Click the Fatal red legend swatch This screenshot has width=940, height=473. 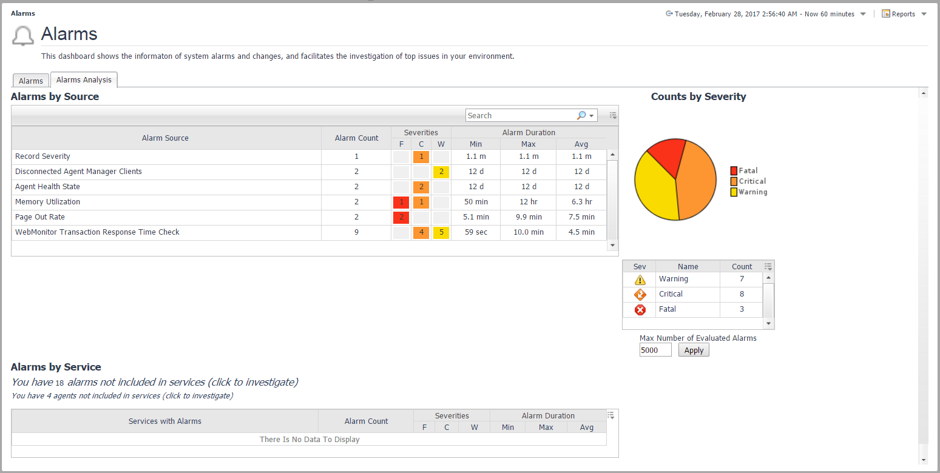[x=734, y=171]
